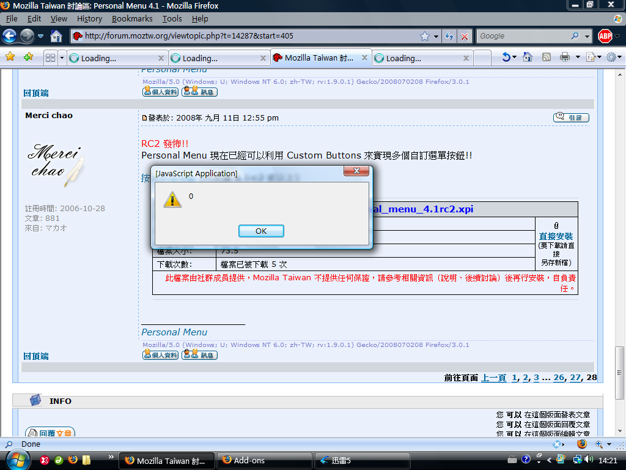Open the search engine dropdown arrow
This screenshot has height=470, width=626.
pos(587,36)
